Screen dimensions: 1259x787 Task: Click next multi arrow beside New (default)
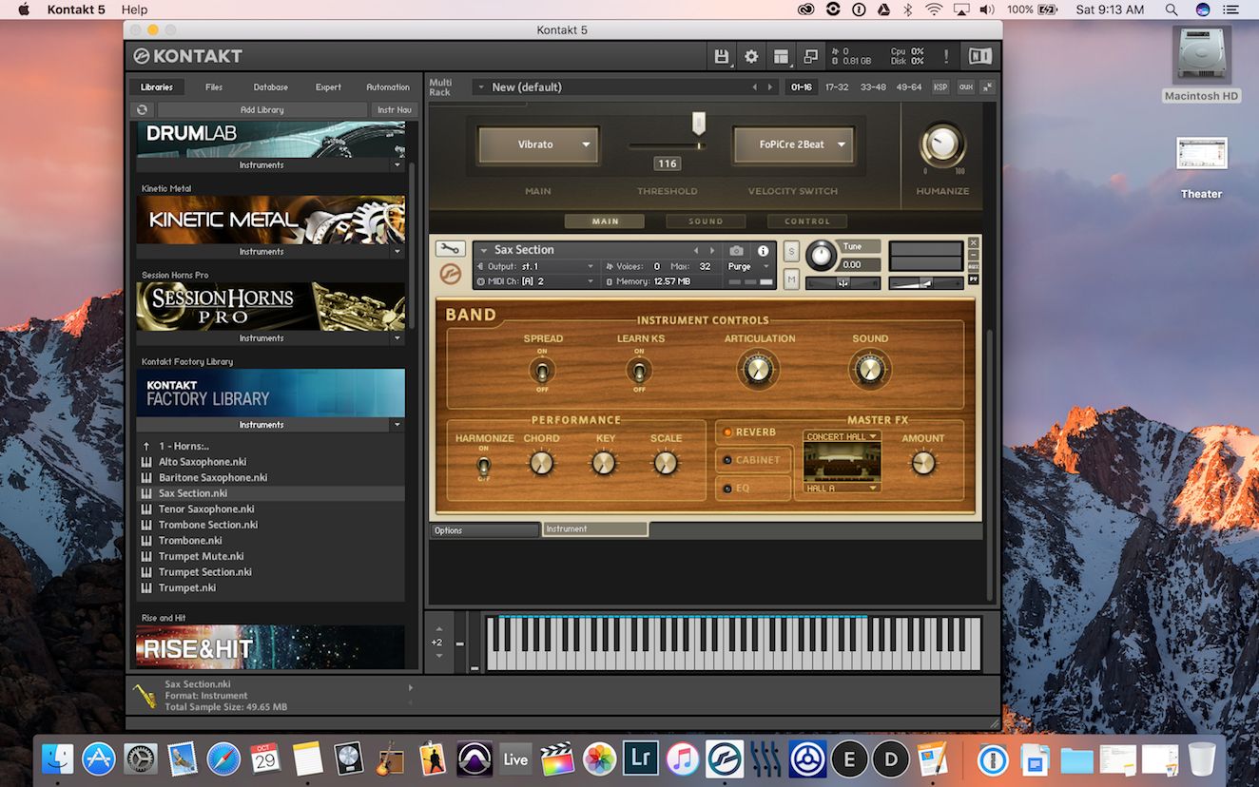click(770, 86)
